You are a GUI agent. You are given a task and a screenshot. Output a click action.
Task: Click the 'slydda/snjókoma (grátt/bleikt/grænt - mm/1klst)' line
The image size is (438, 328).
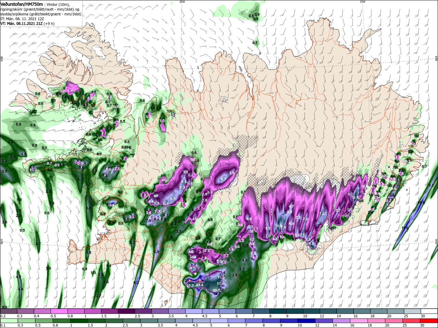pos(40,14)
